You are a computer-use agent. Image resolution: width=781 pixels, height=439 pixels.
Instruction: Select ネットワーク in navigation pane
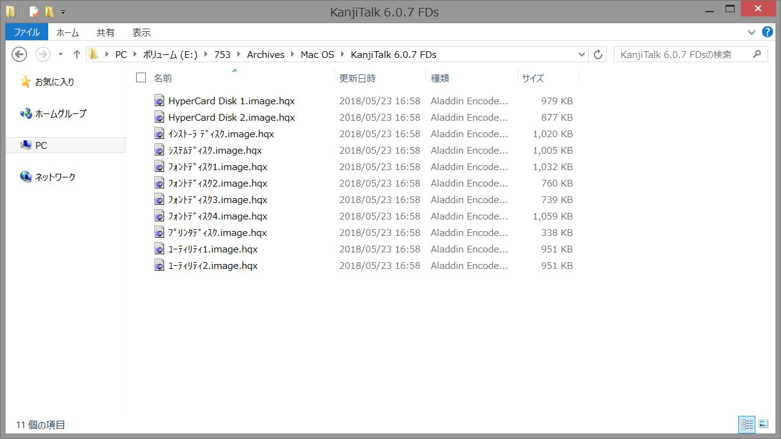coord(56,177)
